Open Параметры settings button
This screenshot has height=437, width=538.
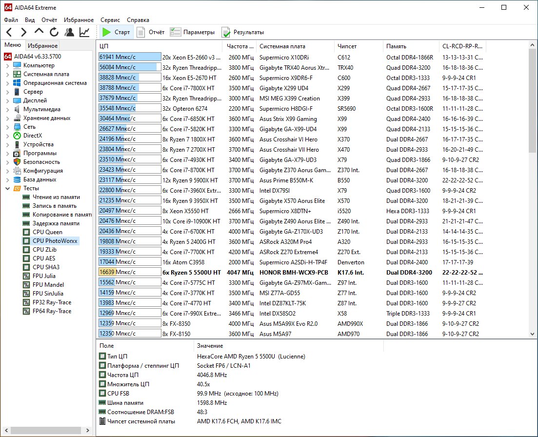pos(193,32)
